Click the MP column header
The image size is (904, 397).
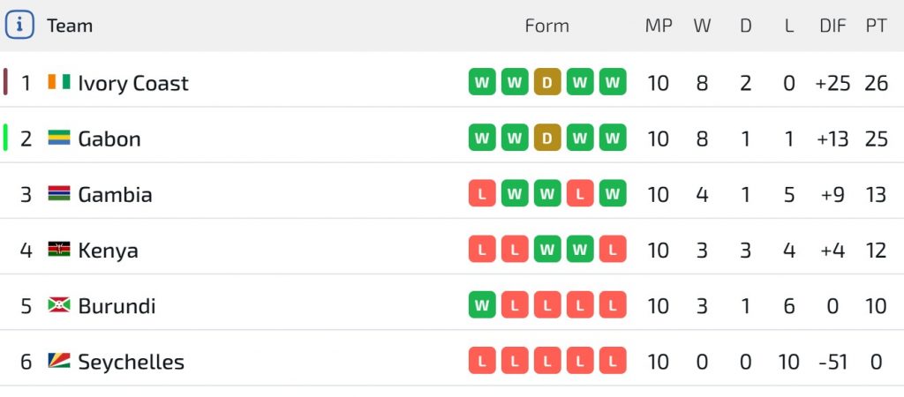(x=659, y=26)
